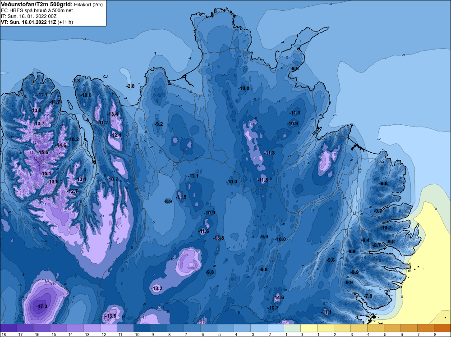Select the -13.0 temperature label
The height and width of the screenshot is (337, 451).
(x=36, y=110)
